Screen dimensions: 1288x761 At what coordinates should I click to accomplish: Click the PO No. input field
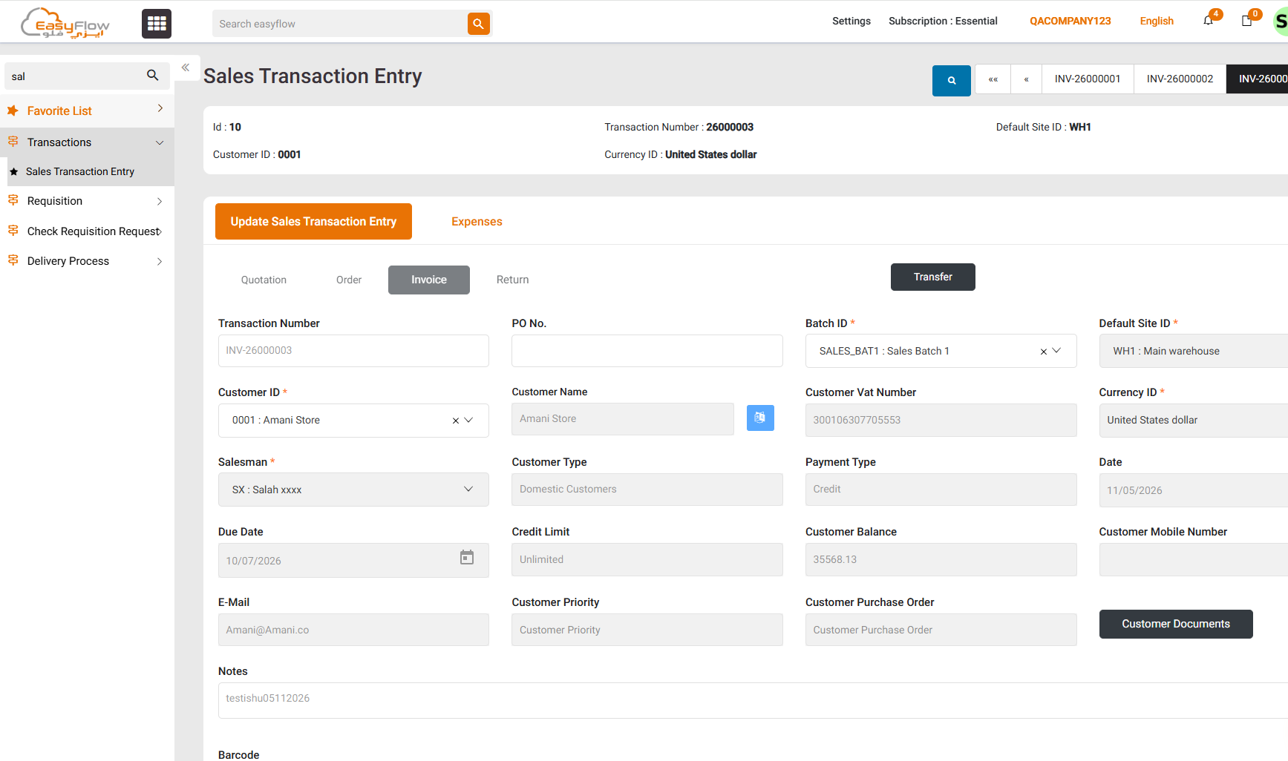[x=647, y=351]
